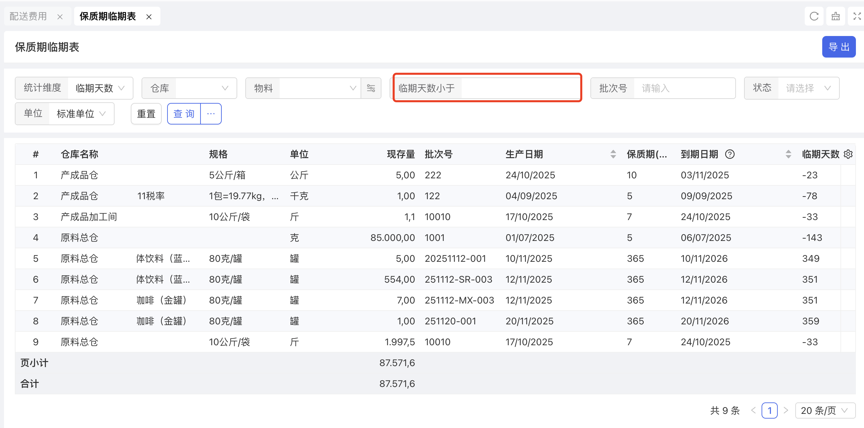864x428 pixels.
Task: Sort by 到期日期 column arrows
Action: tap(788, 154)
